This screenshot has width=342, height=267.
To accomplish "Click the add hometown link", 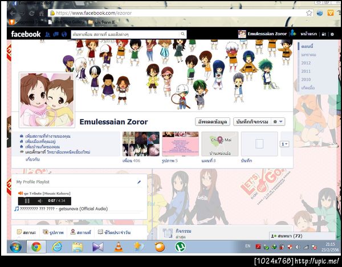I will coord(43,147).
